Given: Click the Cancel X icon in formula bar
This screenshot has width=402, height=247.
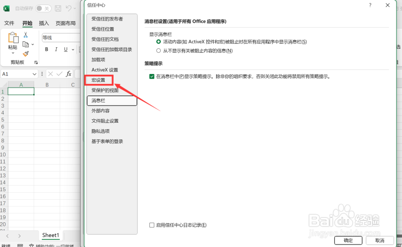Looking at the screenshot, I should click(51, 74).
